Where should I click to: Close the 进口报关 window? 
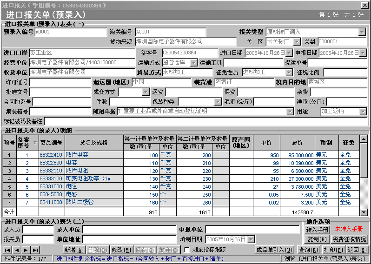pos(365,5)
